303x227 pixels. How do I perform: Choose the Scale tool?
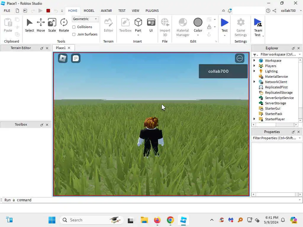tap(52, 25)
